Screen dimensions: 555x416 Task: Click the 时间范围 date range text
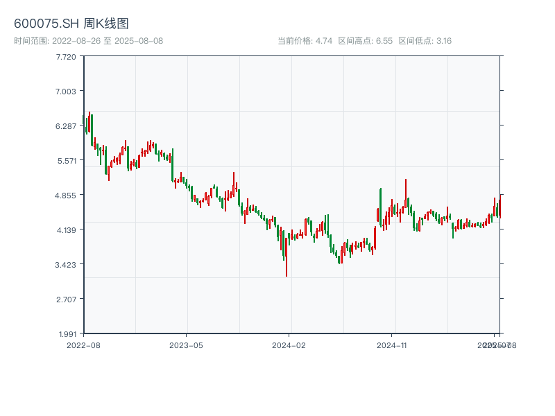point(88,41)
